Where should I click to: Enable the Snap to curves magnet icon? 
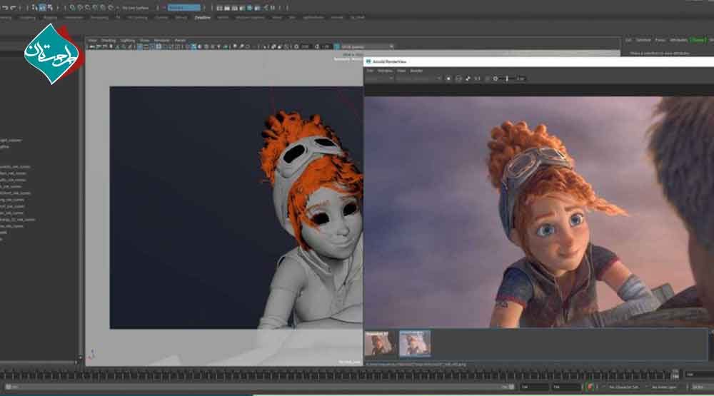[x=80, y=8]
